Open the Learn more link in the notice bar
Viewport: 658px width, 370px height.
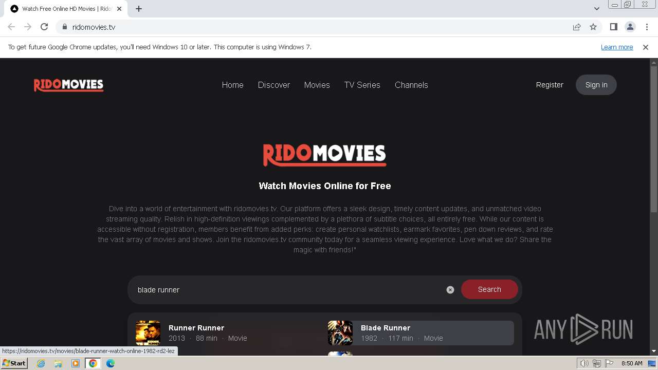click(617, 47)
